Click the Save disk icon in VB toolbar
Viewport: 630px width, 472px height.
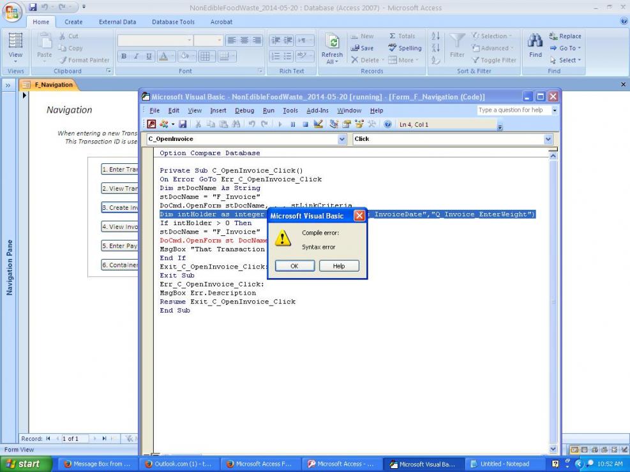[183, 124]
